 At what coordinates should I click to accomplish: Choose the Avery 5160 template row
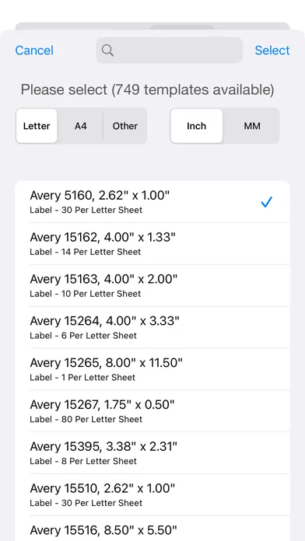click(152, 202)
